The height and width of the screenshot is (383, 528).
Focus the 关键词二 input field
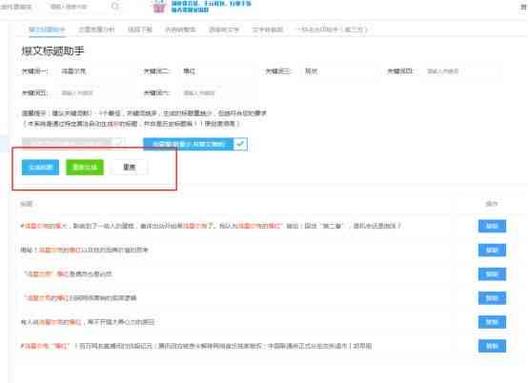pos(218,71)
